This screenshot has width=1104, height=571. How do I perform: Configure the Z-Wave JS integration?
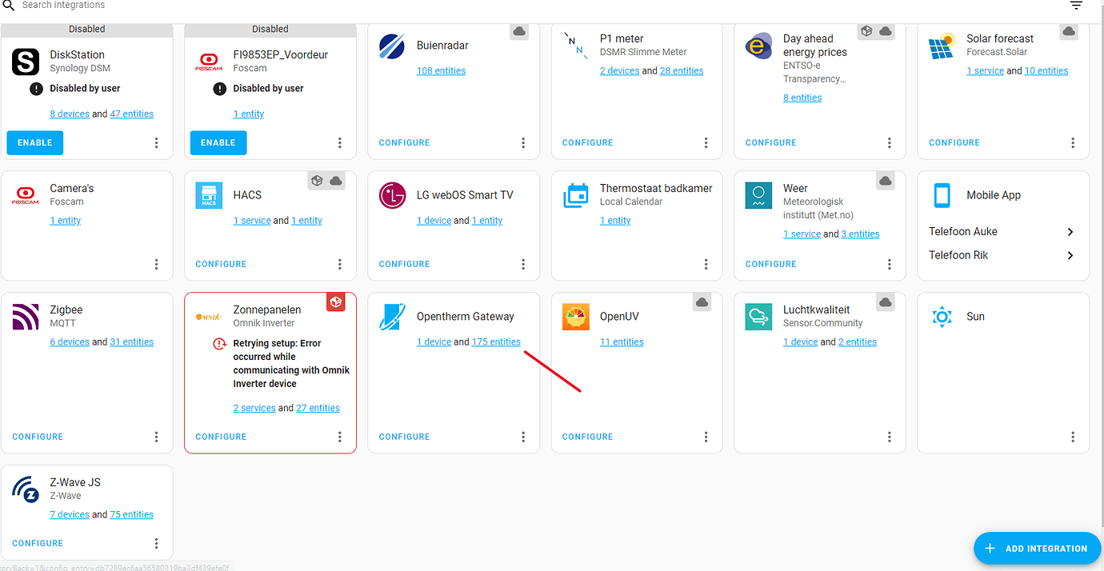tap(38, 543)
